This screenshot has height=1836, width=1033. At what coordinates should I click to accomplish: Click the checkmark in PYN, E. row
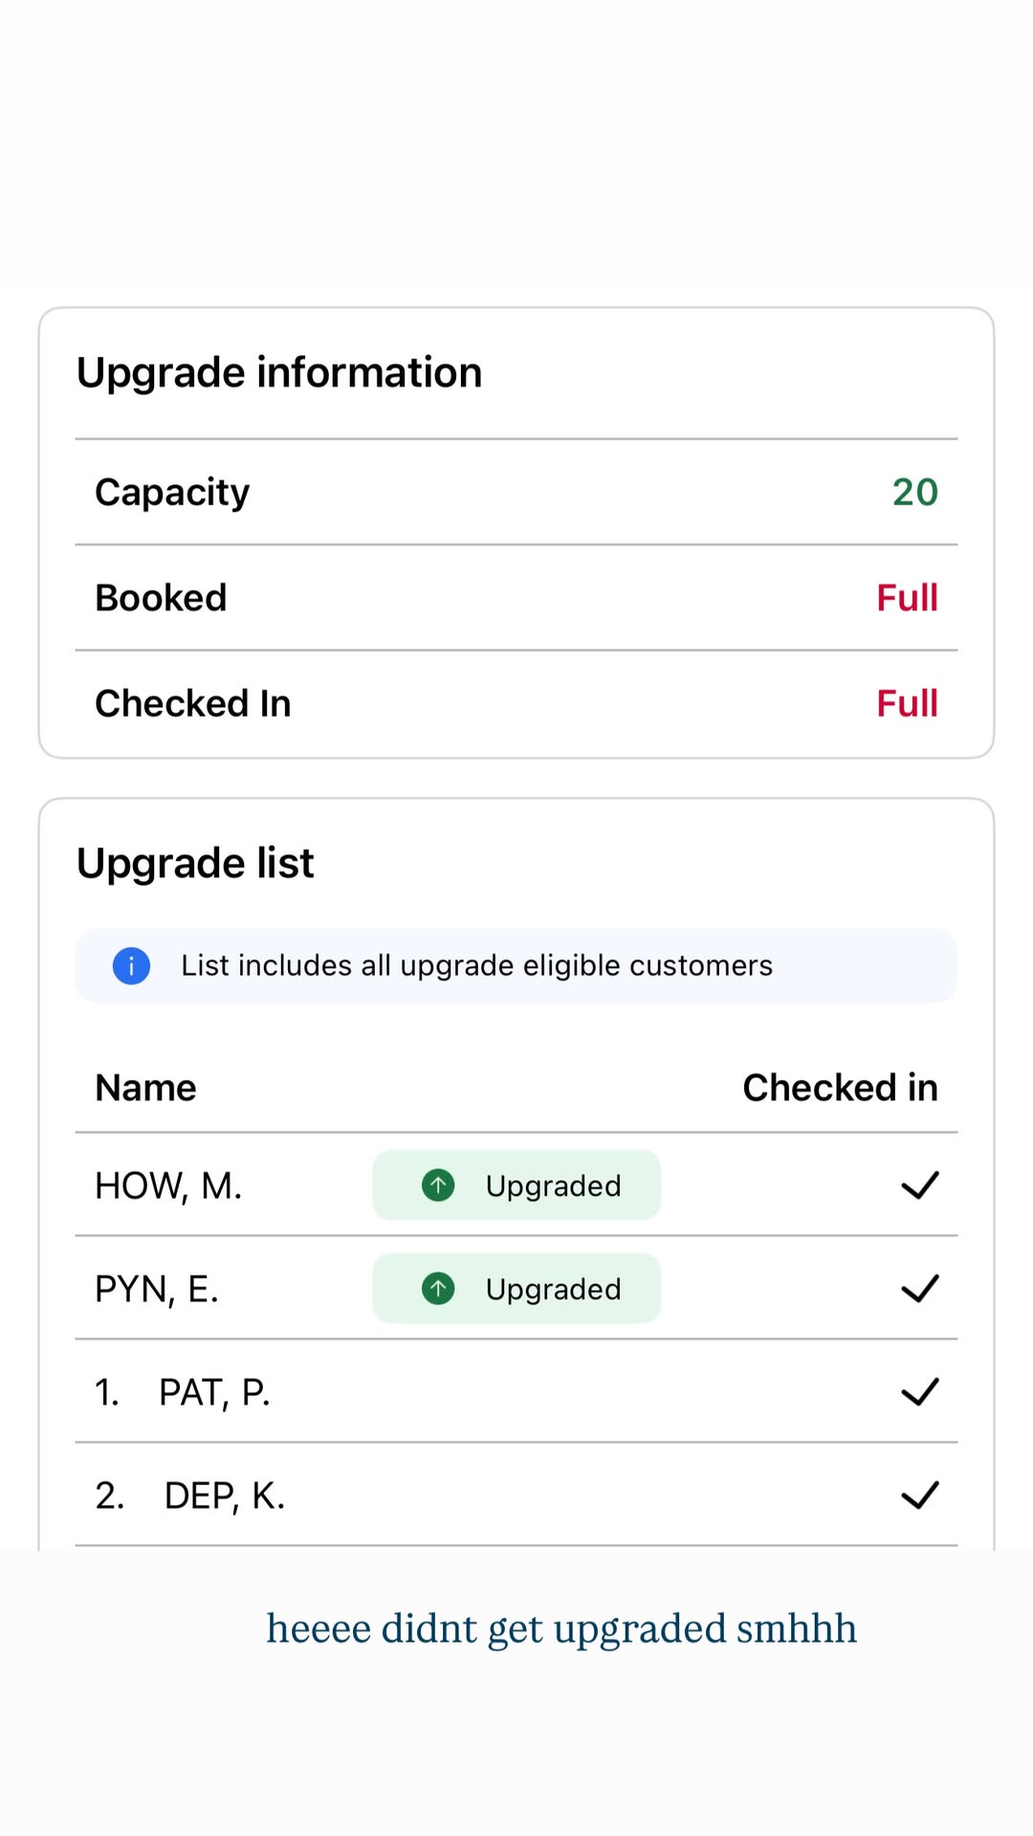click(x=920, y=1289)
